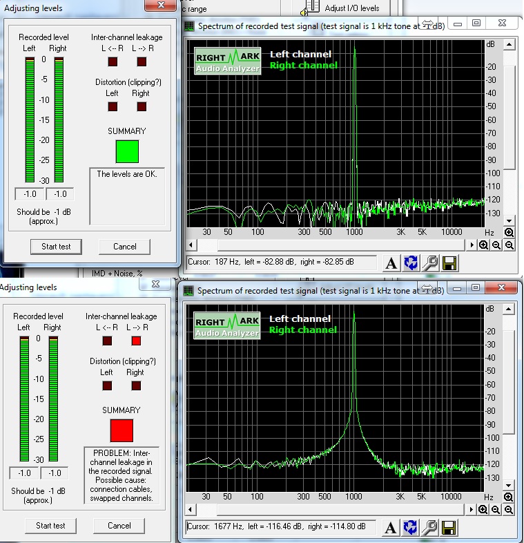Close the PROBLEM Adjusting levels dialog
This screenshot has width=524, height=543.
coord(156,285)
